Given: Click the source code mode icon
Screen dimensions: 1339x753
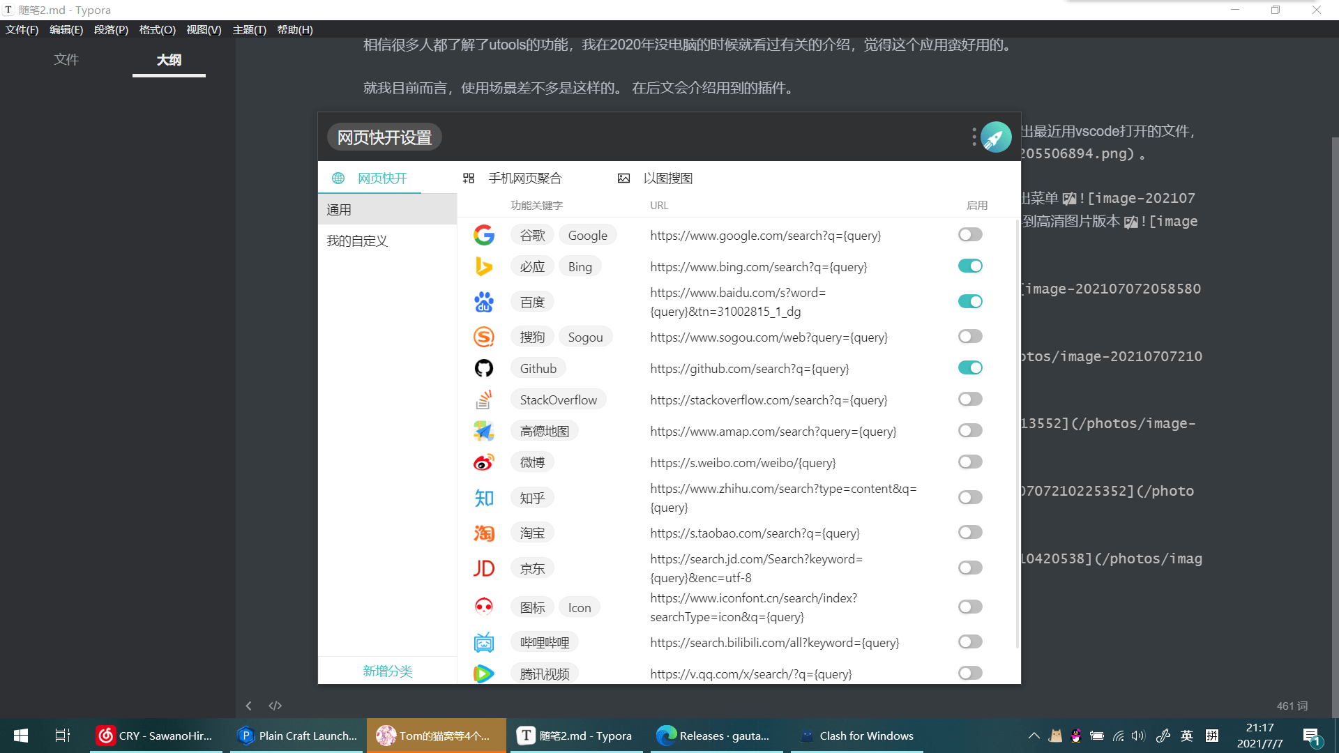Looking at the screenshot, I should pyautogui.click(x=275, y=706).
